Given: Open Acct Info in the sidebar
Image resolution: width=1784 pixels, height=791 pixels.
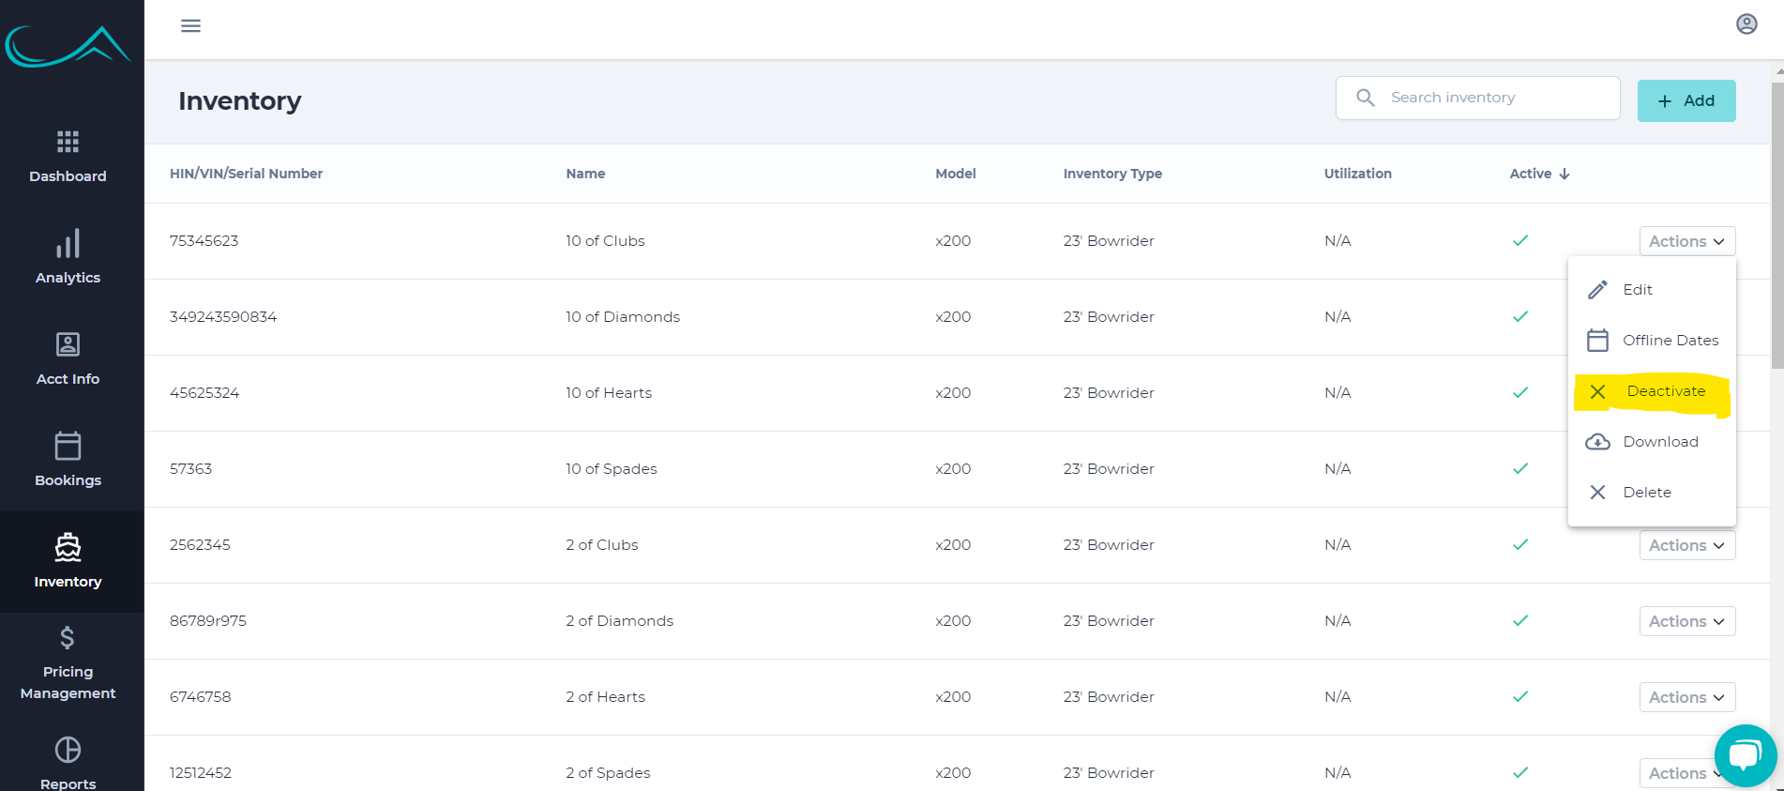Looking at the screenshot, I should tap(68, 358).
